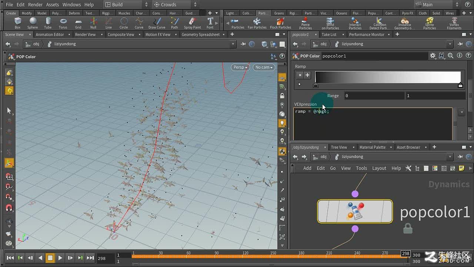Click the Interact Particles tool

click(x=355, y=23)
